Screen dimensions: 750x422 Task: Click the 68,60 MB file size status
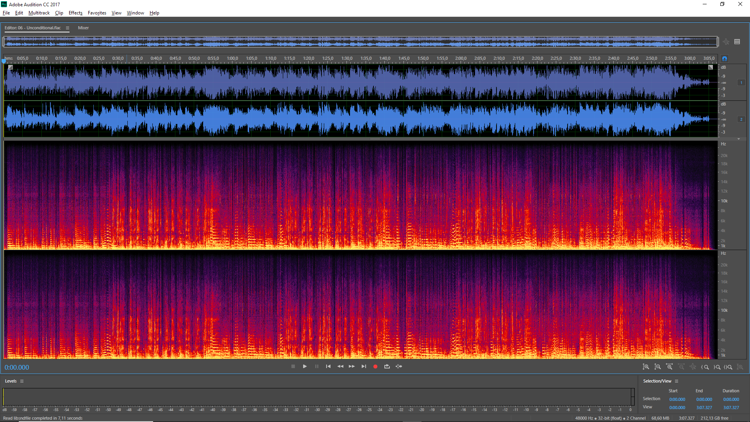pyautogui.click(x=660, y=418)
